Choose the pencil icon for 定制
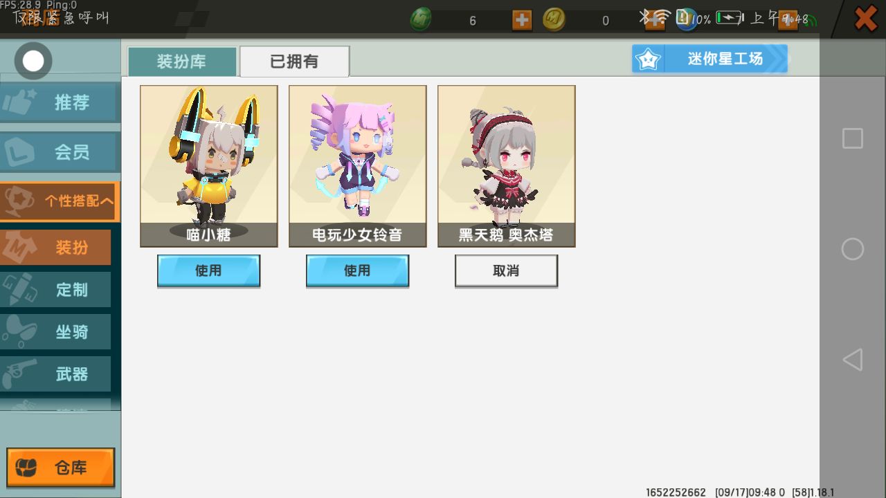Viewport: 886px width, 498px height. (19, 290)
